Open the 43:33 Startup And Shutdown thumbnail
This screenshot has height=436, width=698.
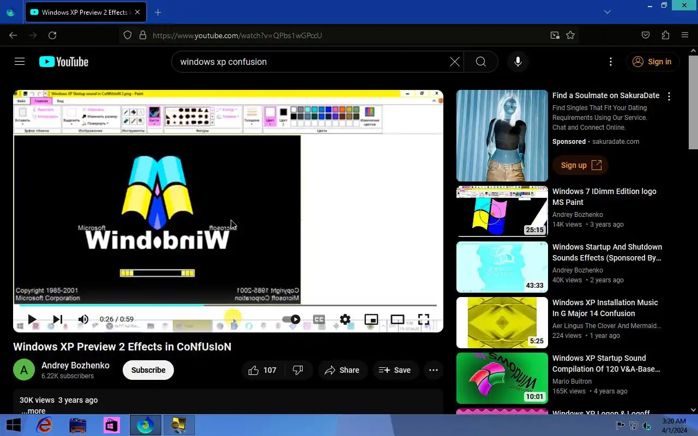[502, 267]
